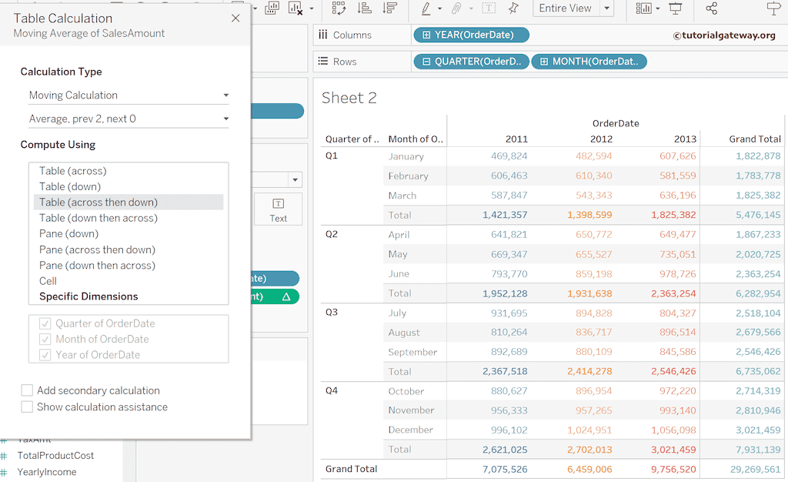Click the 469,824 cell for January 2011

pyautogui.click(x=509, y=156)
